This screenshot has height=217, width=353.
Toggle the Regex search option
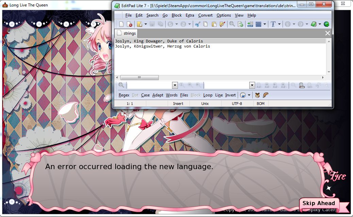[x=124, y=95]
